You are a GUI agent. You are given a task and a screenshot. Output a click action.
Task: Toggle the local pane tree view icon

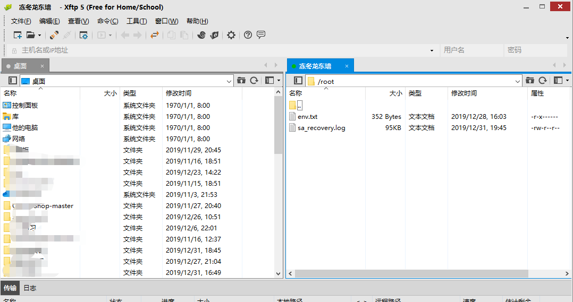(x=13, y=80)
